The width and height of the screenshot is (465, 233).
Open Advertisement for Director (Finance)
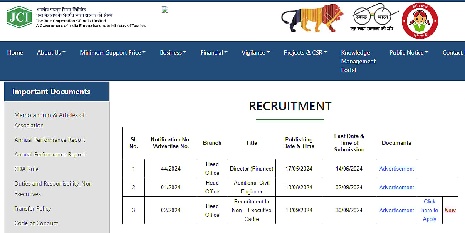click(396, 169)
